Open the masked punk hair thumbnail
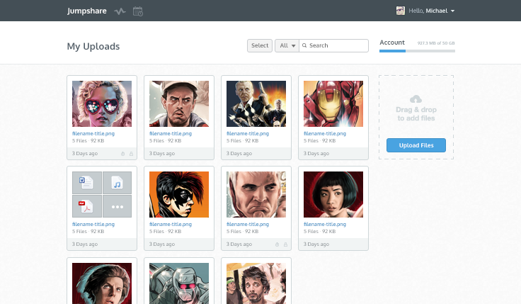The width and height of the screenshot is (521, 304). pyautogui.click(x=179, y=195)
